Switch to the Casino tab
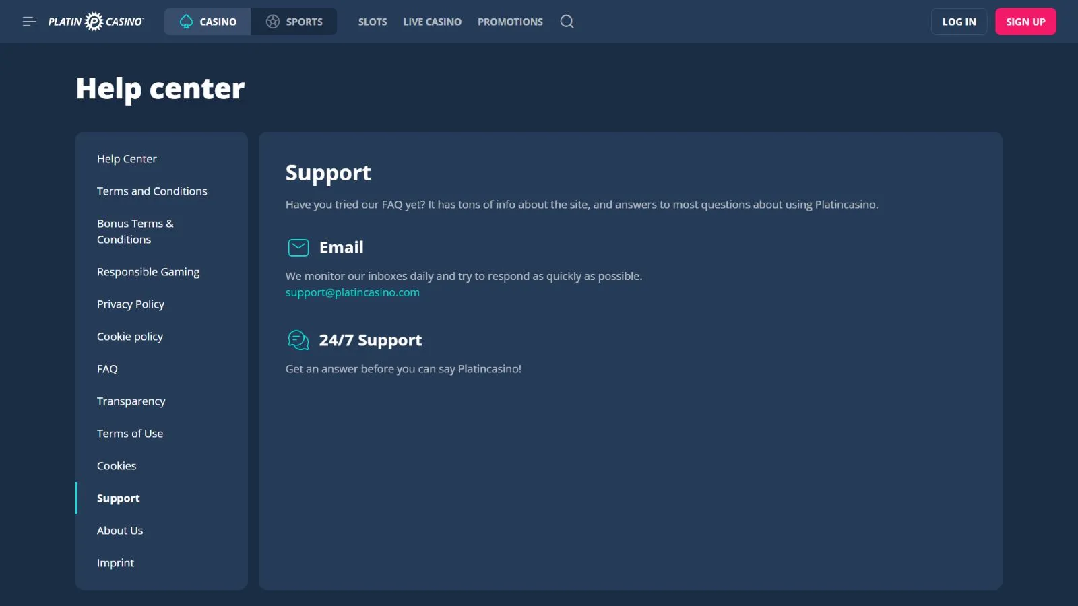This screenshot has width=1078, height=606. point(208,22)
